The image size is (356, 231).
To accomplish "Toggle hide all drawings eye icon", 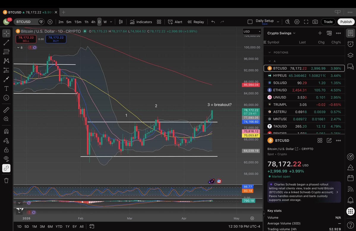I will [x=6, y=159].
